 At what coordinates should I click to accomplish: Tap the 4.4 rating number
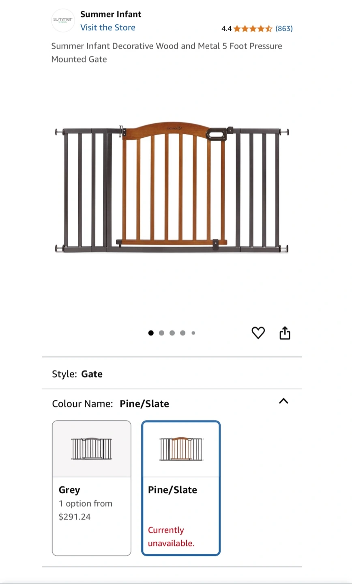tap(226, 28)
